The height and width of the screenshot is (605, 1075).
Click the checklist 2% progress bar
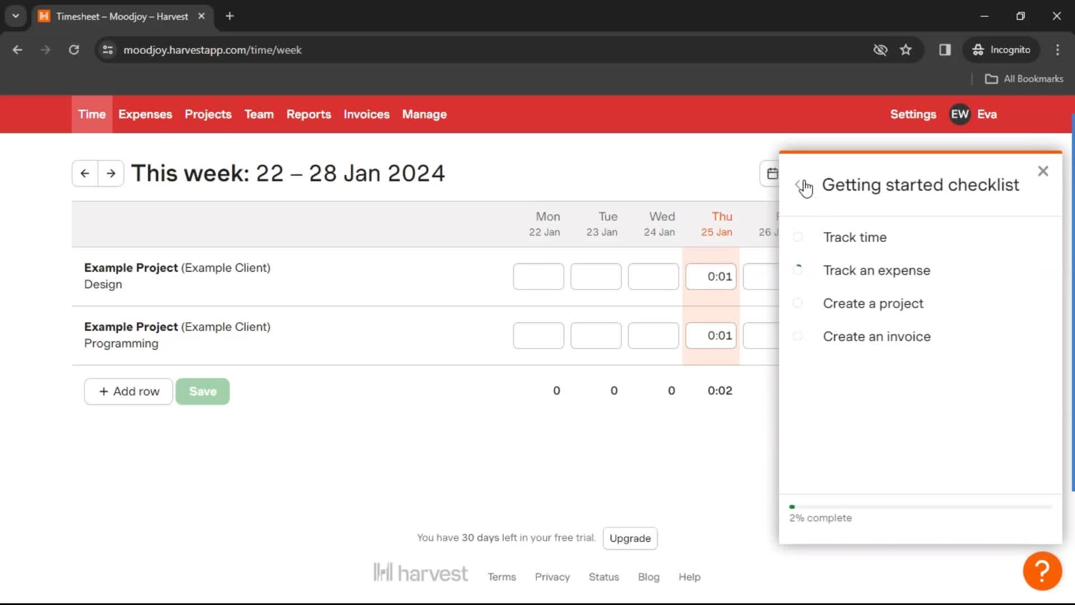coord(920,507)
